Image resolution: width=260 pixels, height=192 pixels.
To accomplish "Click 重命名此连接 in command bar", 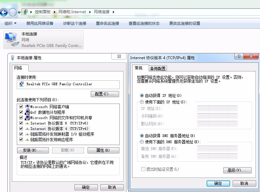I will (107, 23).
